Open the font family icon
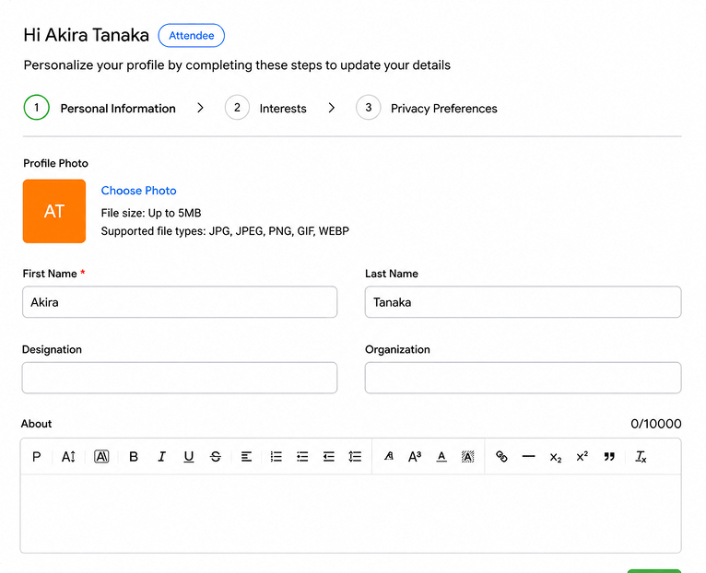This screenshot has height=573, width=706. 389,457
